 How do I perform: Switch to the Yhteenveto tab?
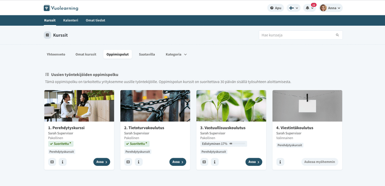click(x=56, y=54)
